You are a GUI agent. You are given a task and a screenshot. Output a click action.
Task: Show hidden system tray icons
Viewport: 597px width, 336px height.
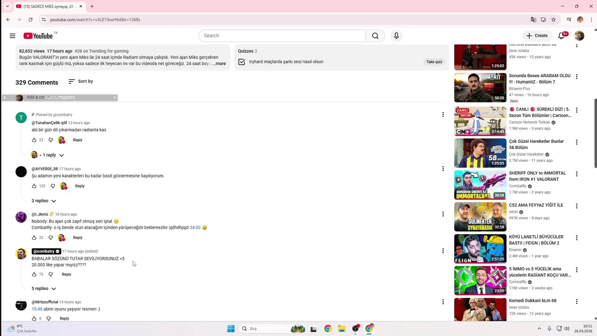click(x=540, y=329)
